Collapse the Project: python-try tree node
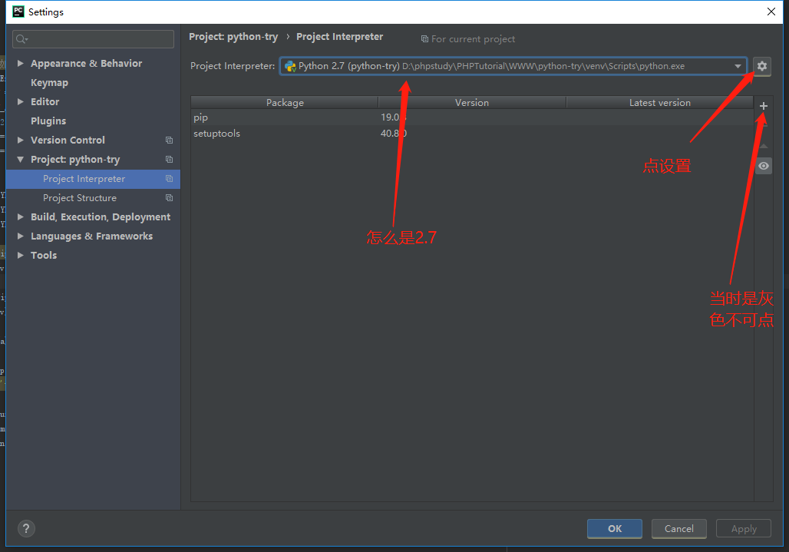 point(21,160)
